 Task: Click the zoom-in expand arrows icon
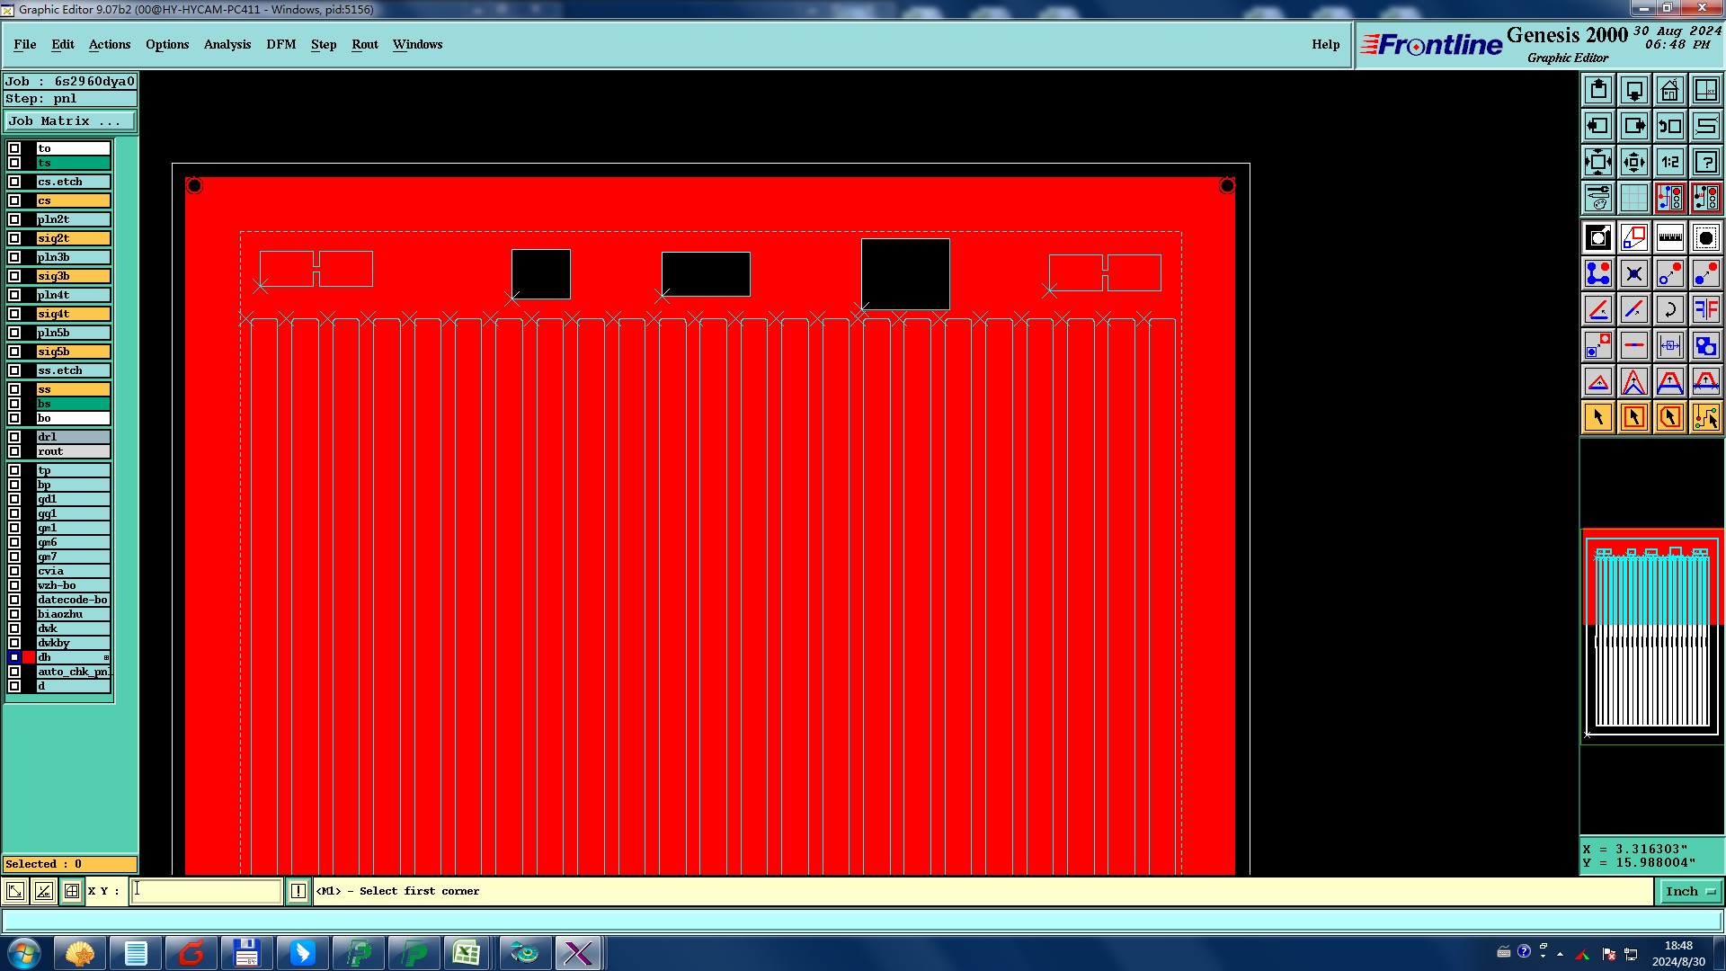[1597, 162]
